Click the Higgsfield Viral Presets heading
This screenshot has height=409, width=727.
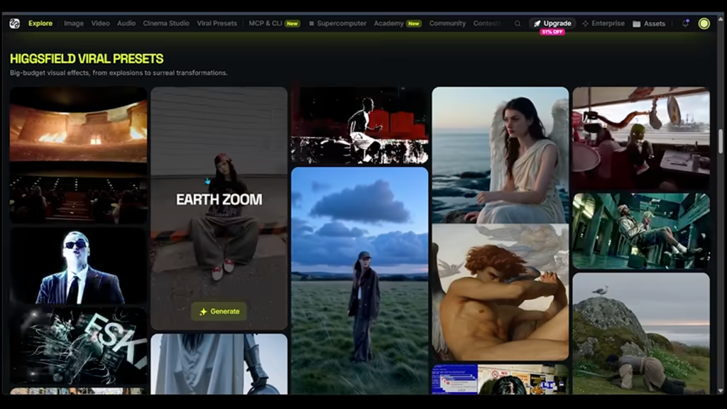click(87, 59)
